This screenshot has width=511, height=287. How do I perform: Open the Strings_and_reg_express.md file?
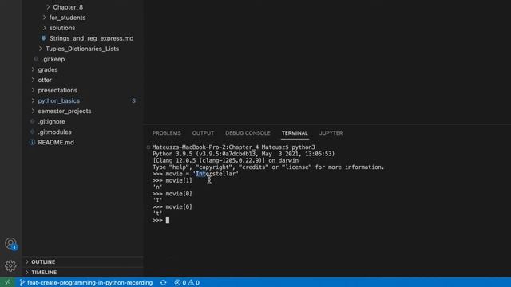pos(91,38)
